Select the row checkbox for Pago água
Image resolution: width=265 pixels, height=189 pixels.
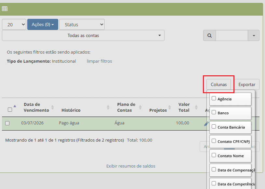click(x=7, y=123)
